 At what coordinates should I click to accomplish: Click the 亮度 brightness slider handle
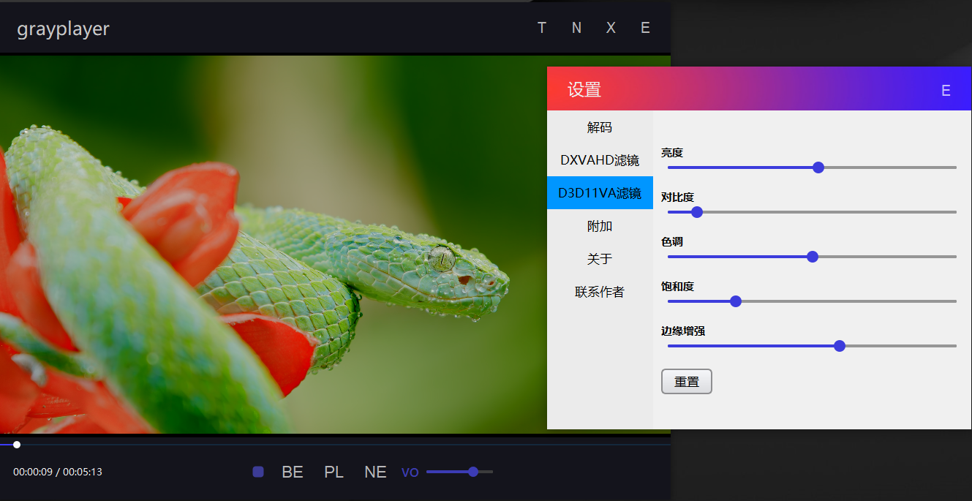pos(818,167)
